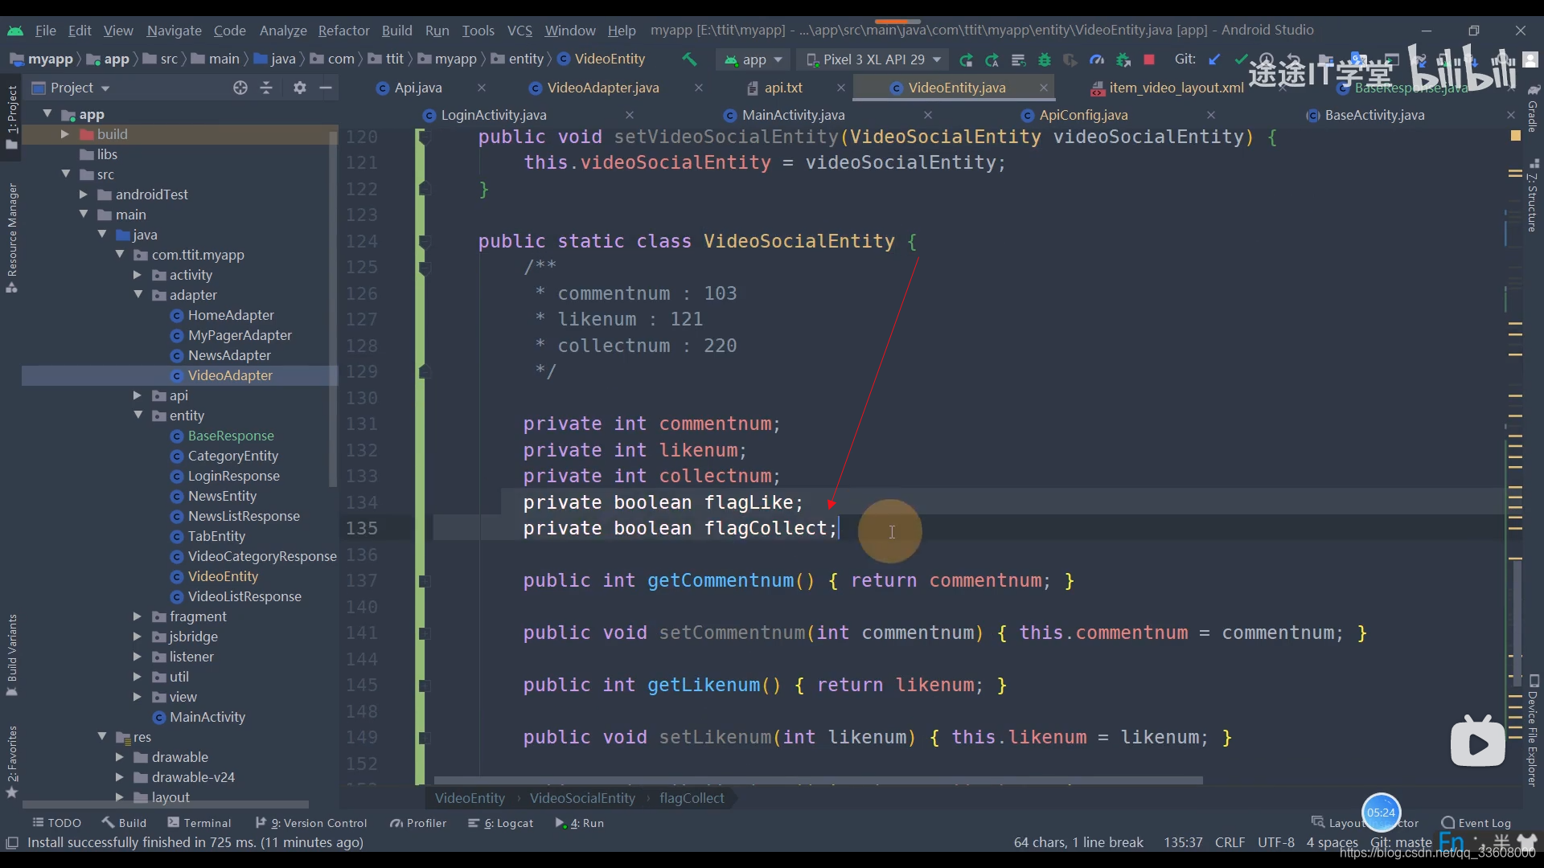Click Attach Debugger to Android Process icon
This screenshot has height=868, width=1544.
(1123, 59)
